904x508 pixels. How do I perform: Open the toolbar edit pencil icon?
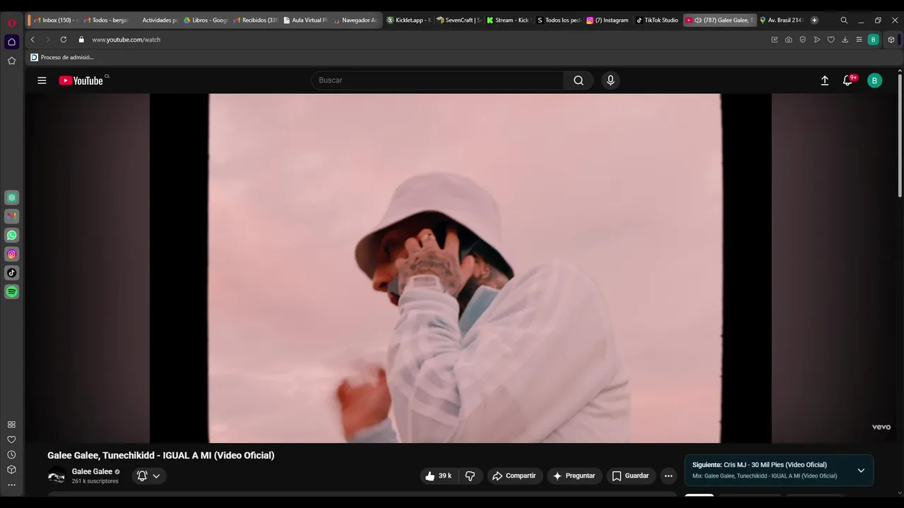775,40
